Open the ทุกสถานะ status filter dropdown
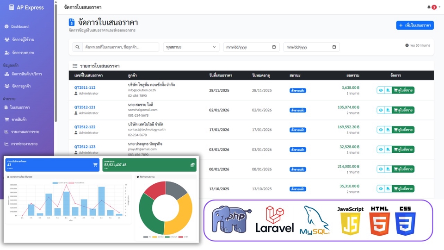Screen dimensions: 444x250 coord(191,47)
